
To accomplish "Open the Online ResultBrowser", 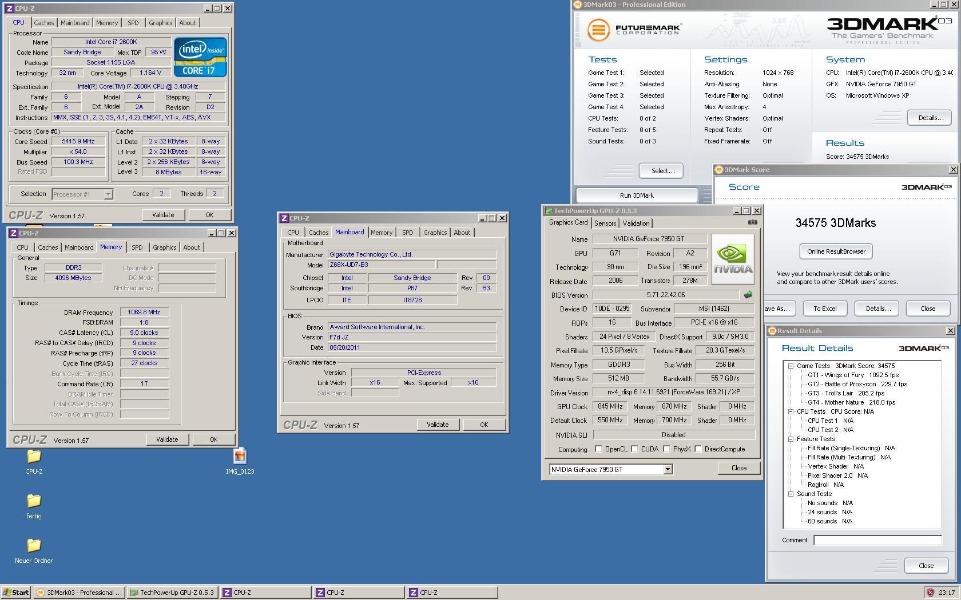I will pos(836,251).
